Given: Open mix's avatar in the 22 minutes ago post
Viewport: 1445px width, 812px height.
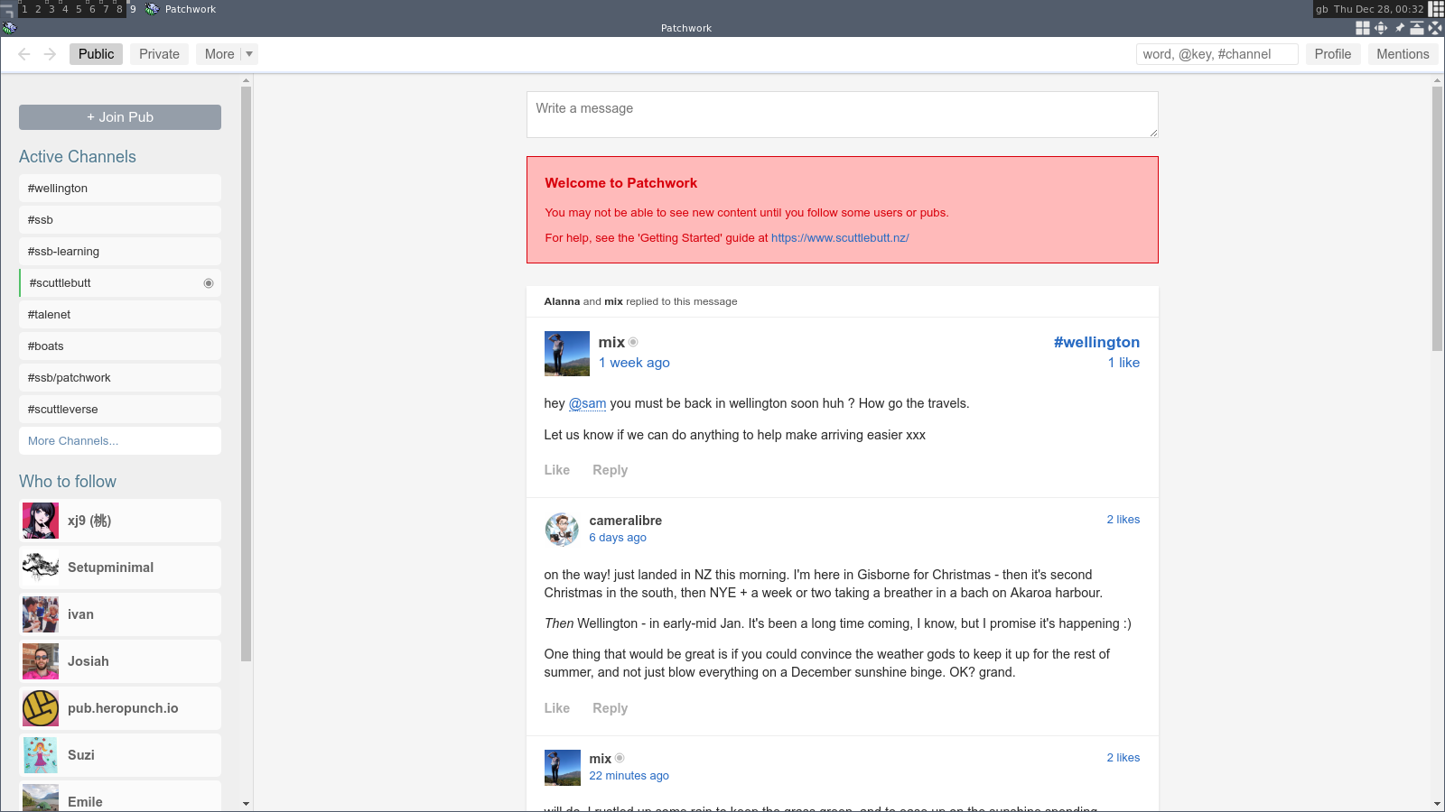Looking at the screenshot, I should pyautogui.click(x=563, y=768).
